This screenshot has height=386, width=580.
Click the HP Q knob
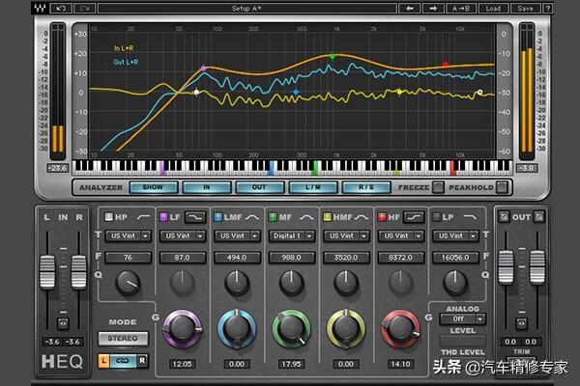tap(128, 284)
